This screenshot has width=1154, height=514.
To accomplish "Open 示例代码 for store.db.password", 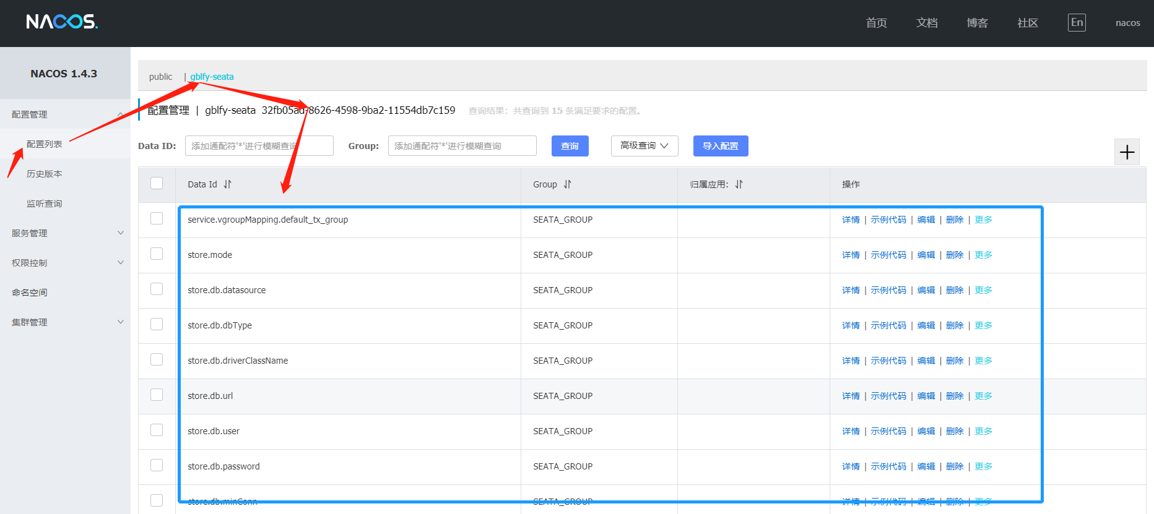I will point(888,466).
